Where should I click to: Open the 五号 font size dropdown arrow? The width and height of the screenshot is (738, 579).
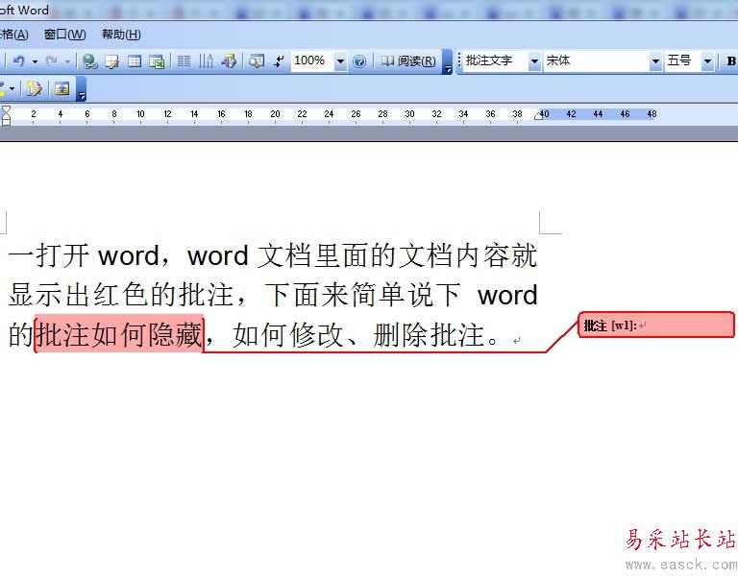click(x=707, y=61)
